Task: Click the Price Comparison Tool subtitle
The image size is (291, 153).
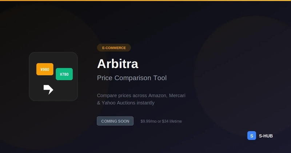Action: point(132,78)
